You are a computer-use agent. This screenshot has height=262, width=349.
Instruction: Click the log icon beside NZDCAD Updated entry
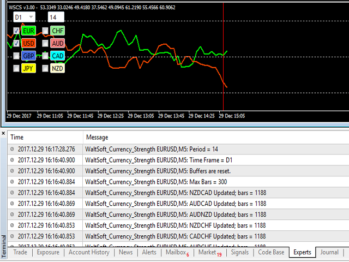pos(13,192)
